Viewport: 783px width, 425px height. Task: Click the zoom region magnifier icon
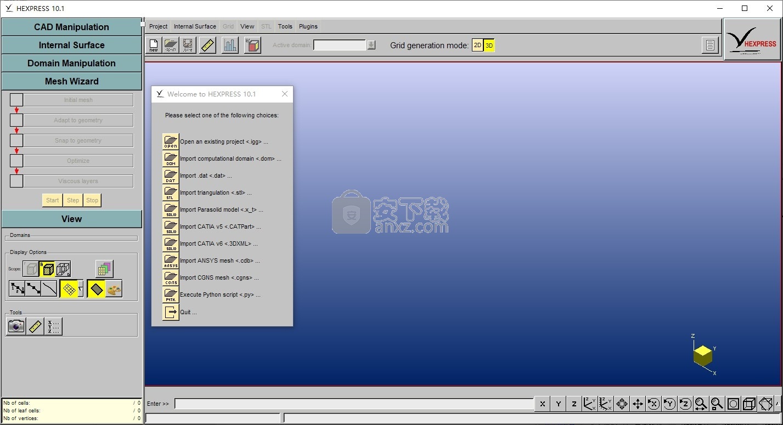tap(717, 404)
